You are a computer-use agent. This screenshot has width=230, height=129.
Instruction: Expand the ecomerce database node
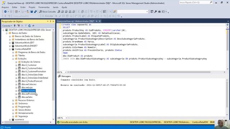coord(10,120)
